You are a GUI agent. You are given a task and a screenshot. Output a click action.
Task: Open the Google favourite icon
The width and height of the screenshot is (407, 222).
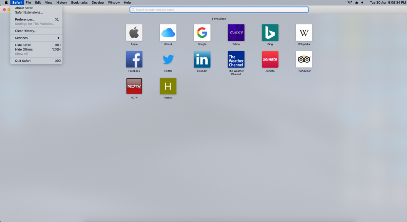[x=202, y=33]
